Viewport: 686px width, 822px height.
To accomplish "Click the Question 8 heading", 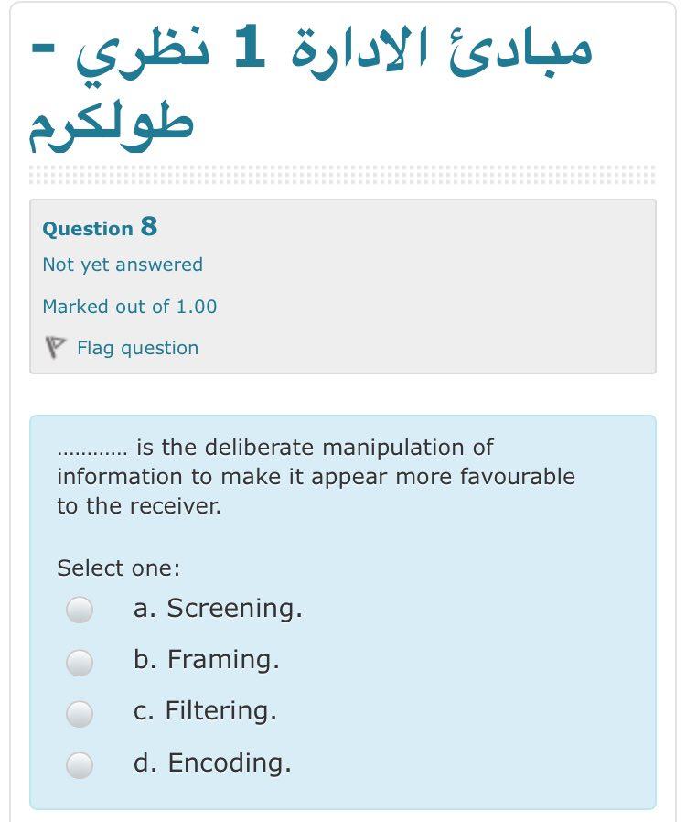I will click(x=97, y=228).
